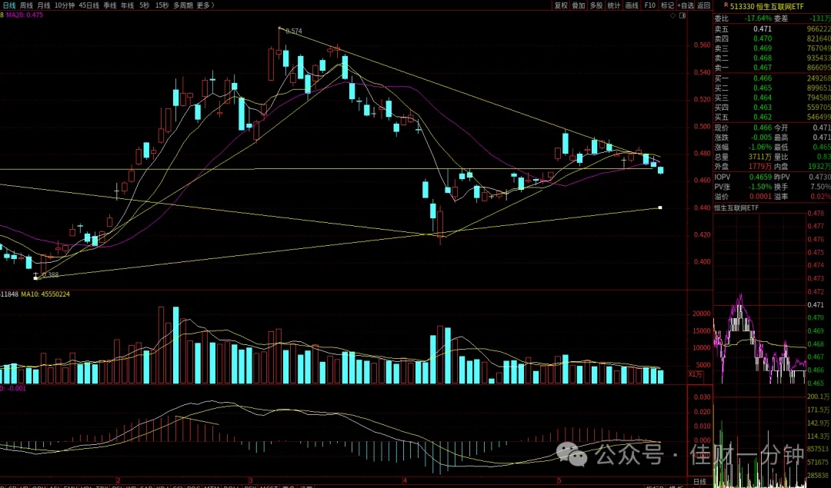Click the diamond icon above the chart

coord(673,15)
